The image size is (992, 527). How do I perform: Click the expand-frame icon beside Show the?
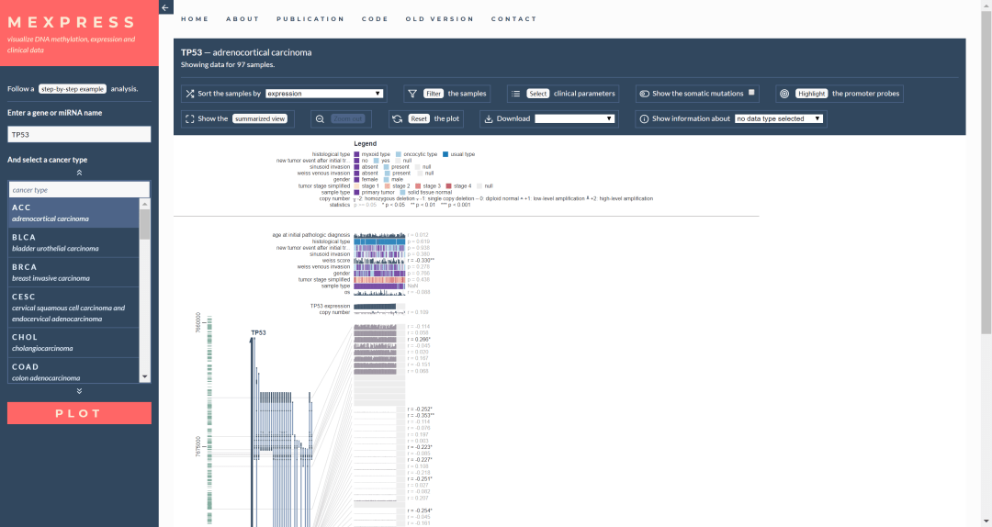[190, 119]
